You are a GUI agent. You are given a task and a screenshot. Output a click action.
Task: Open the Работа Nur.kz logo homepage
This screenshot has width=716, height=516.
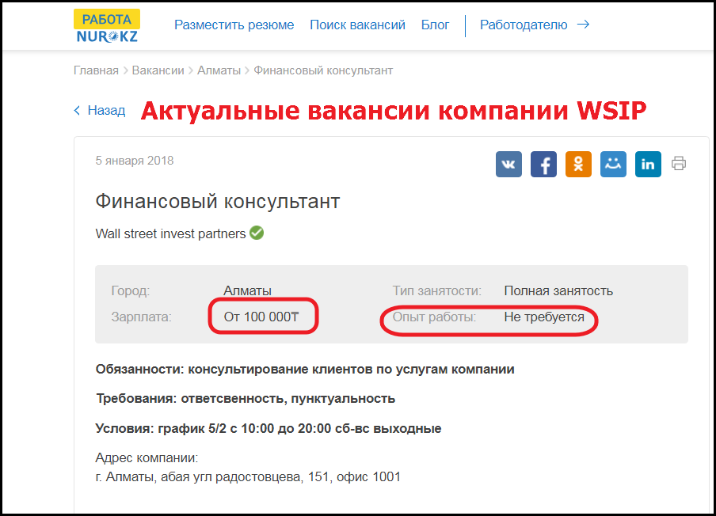coord(107,26)
